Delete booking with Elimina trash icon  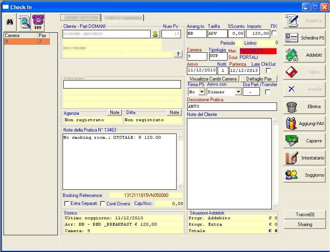[304, 106]
